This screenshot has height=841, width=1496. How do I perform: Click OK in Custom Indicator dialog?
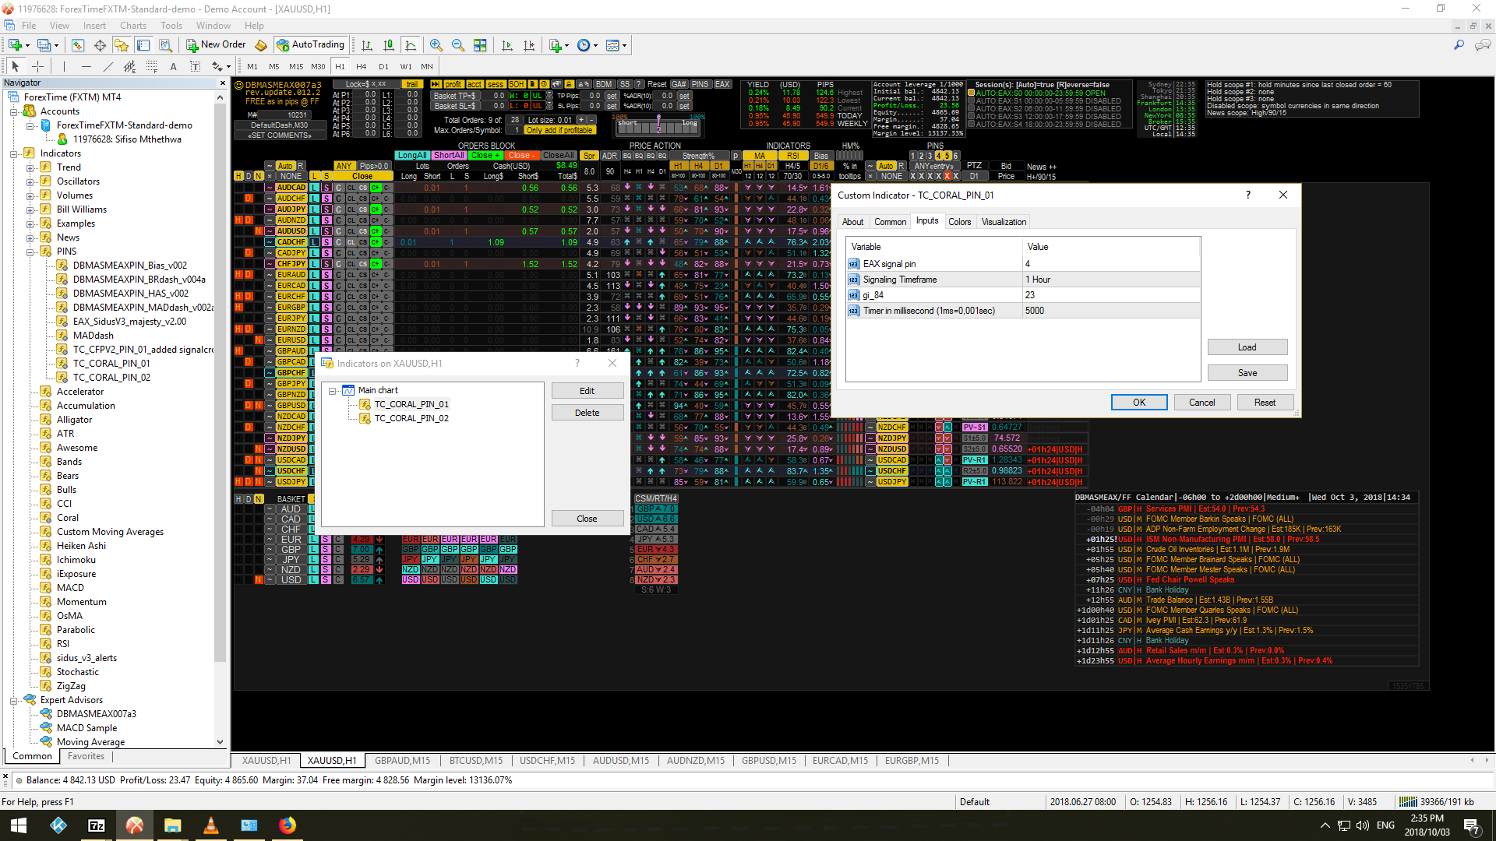pyautogui.click(x=1139, y=403)
